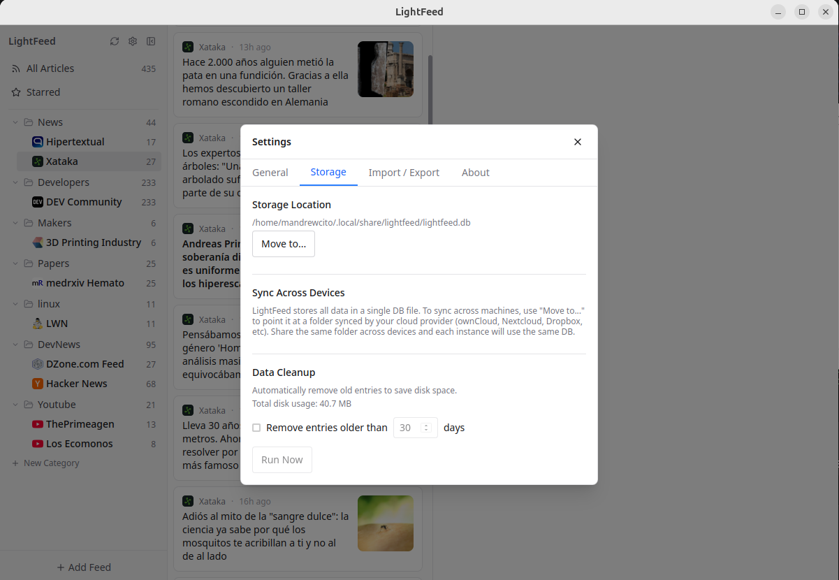This screenshot has width=839, height=580.
Task: Collapse the DevNews category chevron
Action: (15, 345)
